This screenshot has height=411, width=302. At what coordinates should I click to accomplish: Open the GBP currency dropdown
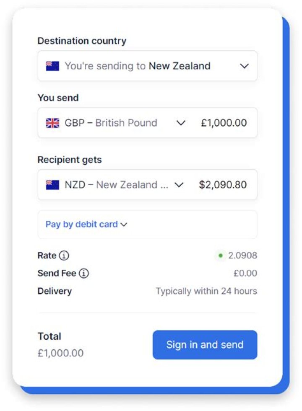coord(181,123)
